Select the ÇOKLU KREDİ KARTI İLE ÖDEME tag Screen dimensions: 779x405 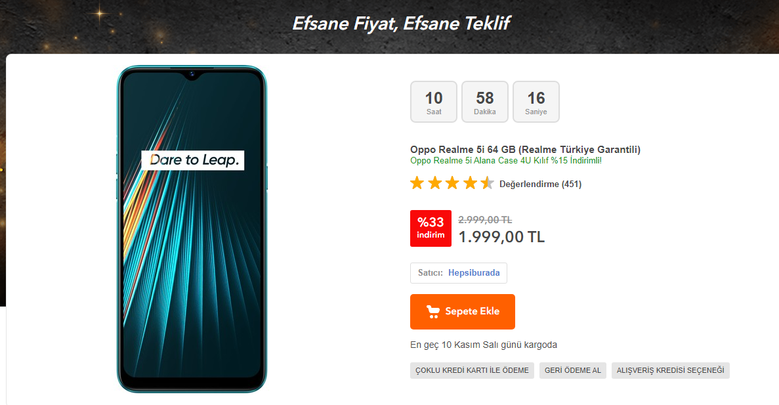(472, 370)
